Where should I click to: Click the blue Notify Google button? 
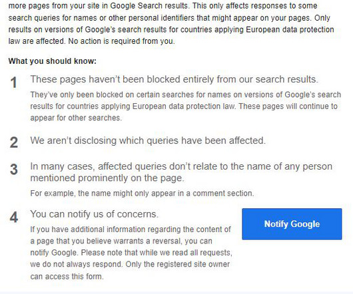click(292, 224)
